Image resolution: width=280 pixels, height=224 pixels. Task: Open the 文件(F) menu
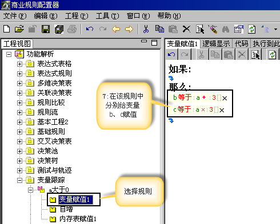(x=15, y=16)
